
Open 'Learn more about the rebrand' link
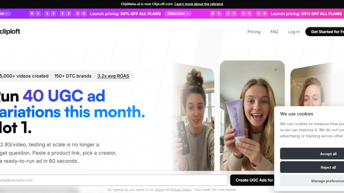(x=199, y=4)
